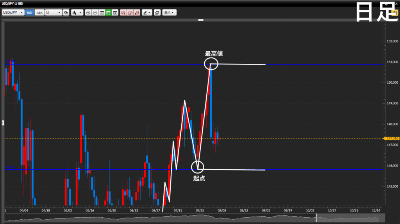The height and width of the screenshot is (224, 400).
Task: Click the chart grid layout icon
Action: point(102,13)
